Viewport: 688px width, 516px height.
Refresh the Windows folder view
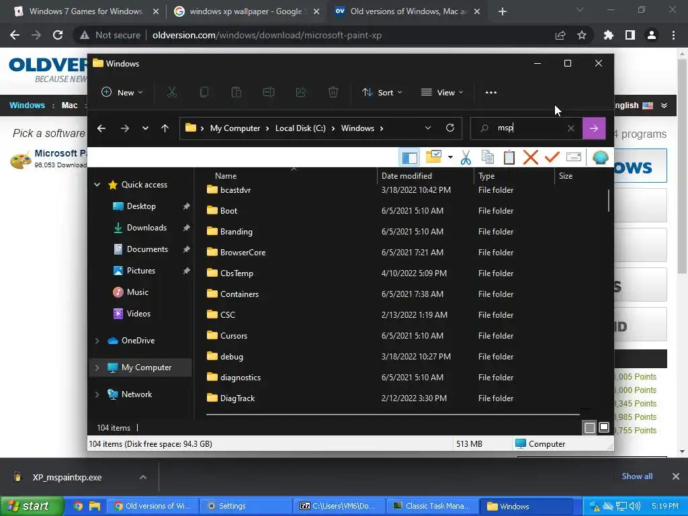[x=449, y=128]
